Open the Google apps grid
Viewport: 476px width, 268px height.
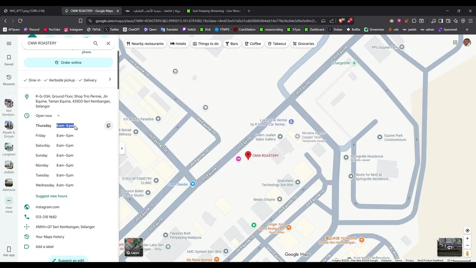click(x=455, y=43)
